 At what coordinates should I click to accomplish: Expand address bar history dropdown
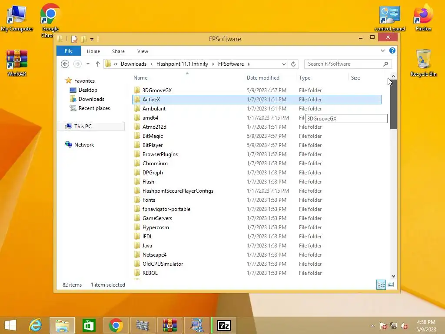coord(284,64)
